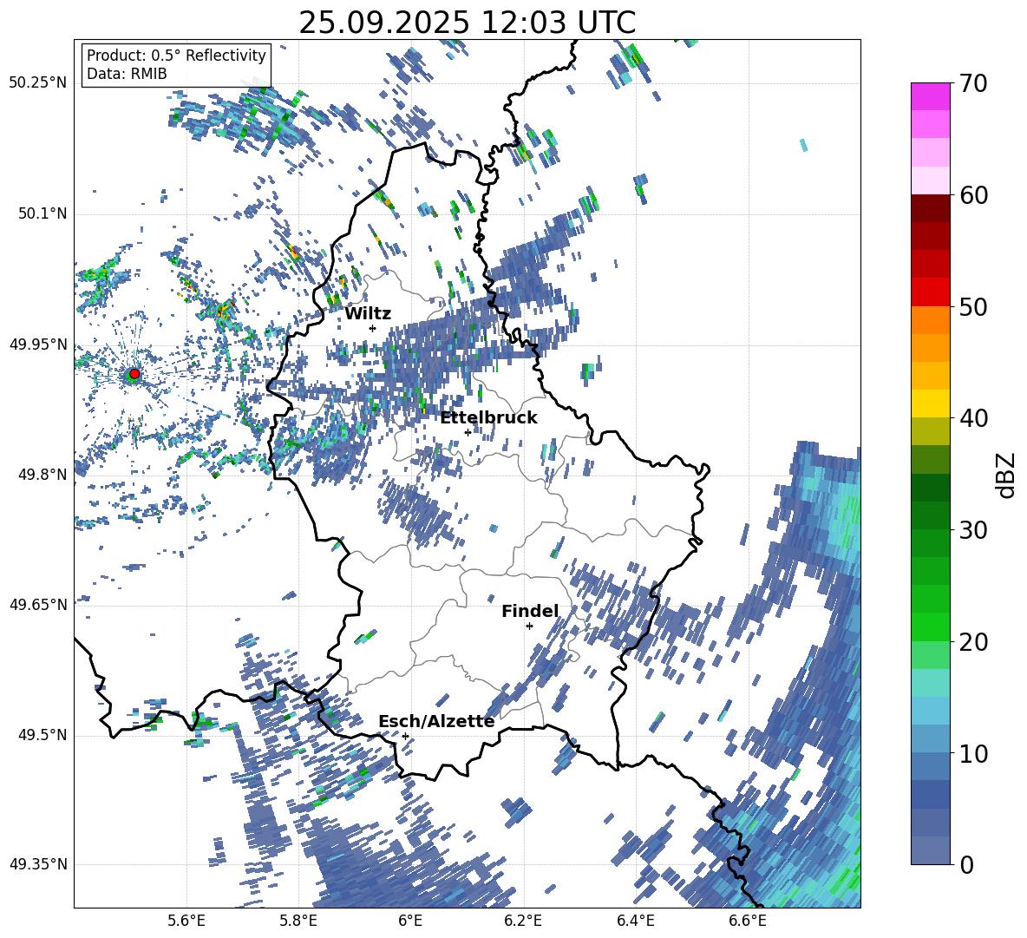Click the Findel location label

[x=530, y=611]
